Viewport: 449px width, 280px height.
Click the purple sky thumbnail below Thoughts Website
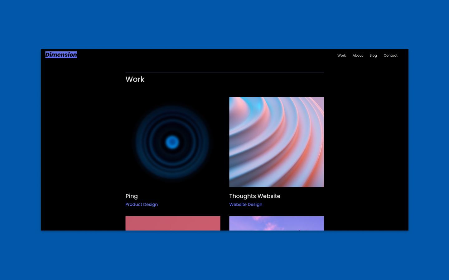click(277, 223)
